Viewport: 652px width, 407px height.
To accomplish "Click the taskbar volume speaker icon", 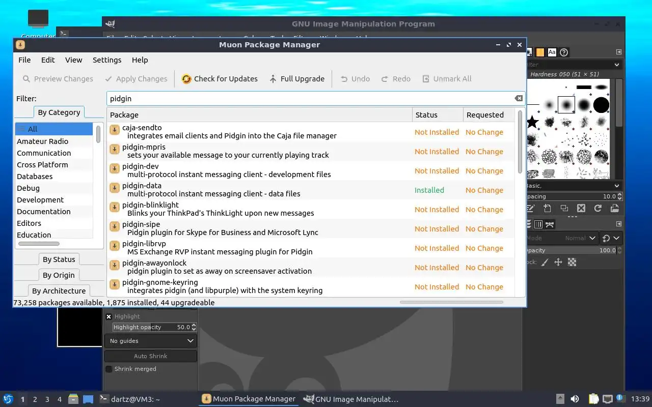I will tap(575, 399).
